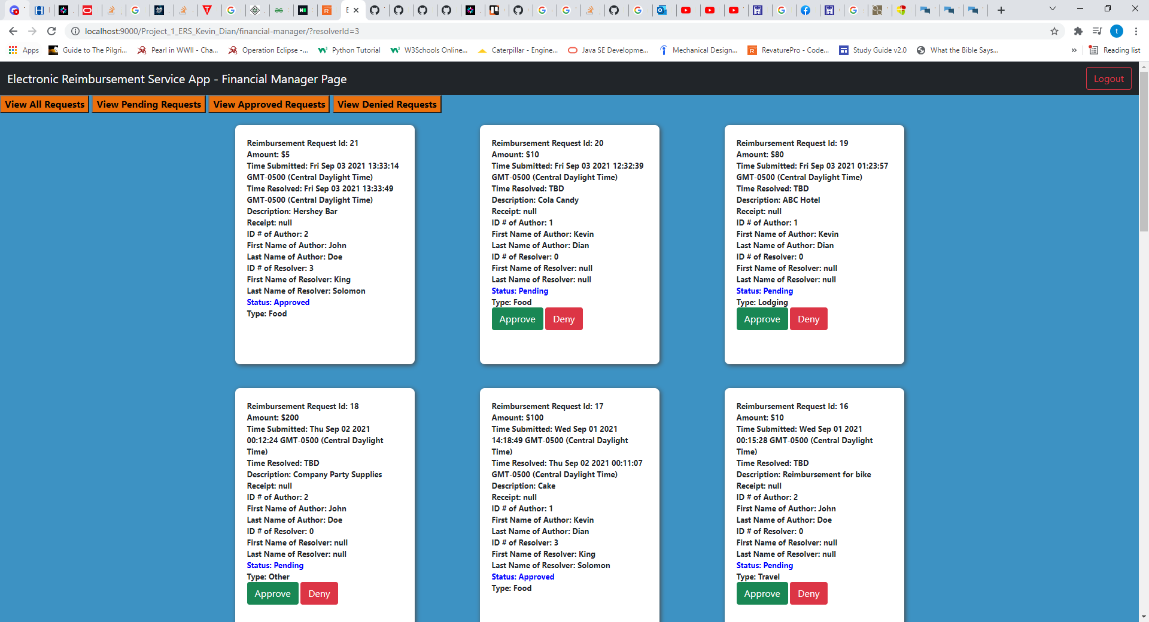The image size is (1149, 622).
Task: Open site info icon in the address bar
Action: (75, 31)
